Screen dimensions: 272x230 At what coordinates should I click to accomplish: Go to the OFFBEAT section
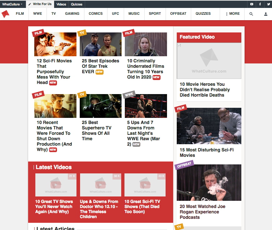(178, 14)
